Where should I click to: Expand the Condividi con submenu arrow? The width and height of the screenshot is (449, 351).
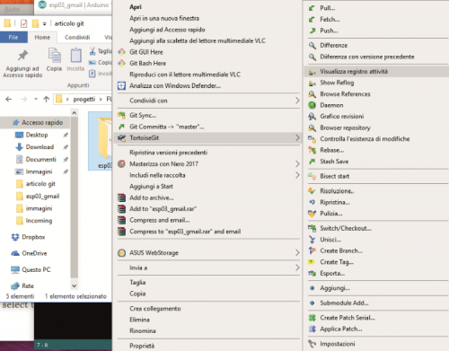pyautogui.click(x=297, y=101)
